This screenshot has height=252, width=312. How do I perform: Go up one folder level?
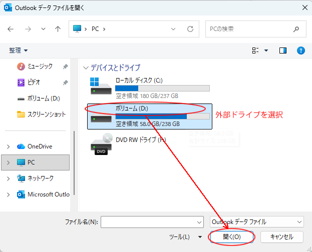tap(58, 29)
